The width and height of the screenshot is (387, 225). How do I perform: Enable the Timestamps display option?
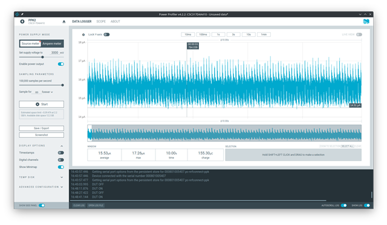click(61, 152)
